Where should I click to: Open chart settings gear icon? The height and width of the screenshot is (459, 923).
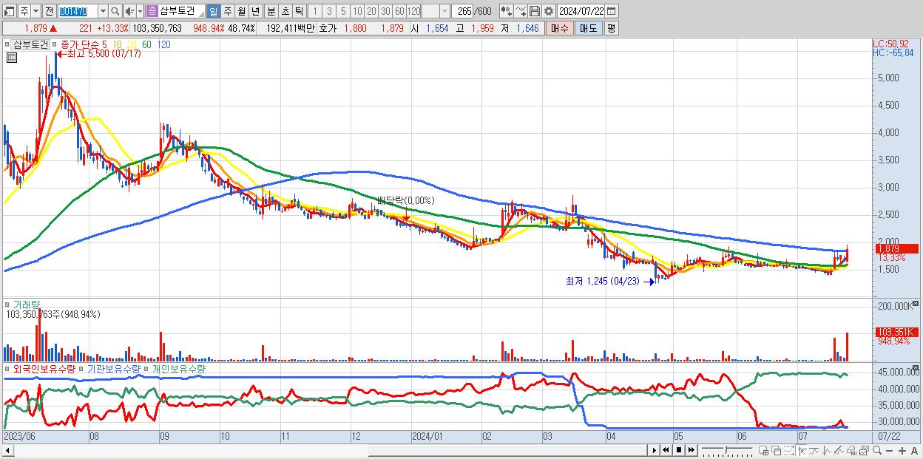[x=549, y=12]
